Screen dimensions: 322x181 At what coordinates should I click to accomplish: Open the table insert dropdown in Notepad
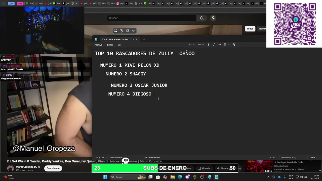click(226, 44)
